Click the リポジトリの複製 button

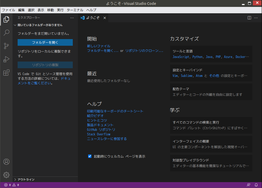tap(45, 65)
